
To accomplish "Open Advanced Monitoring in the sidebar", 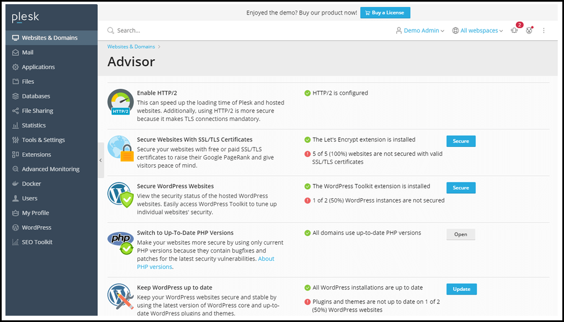I will pos(52,169).
